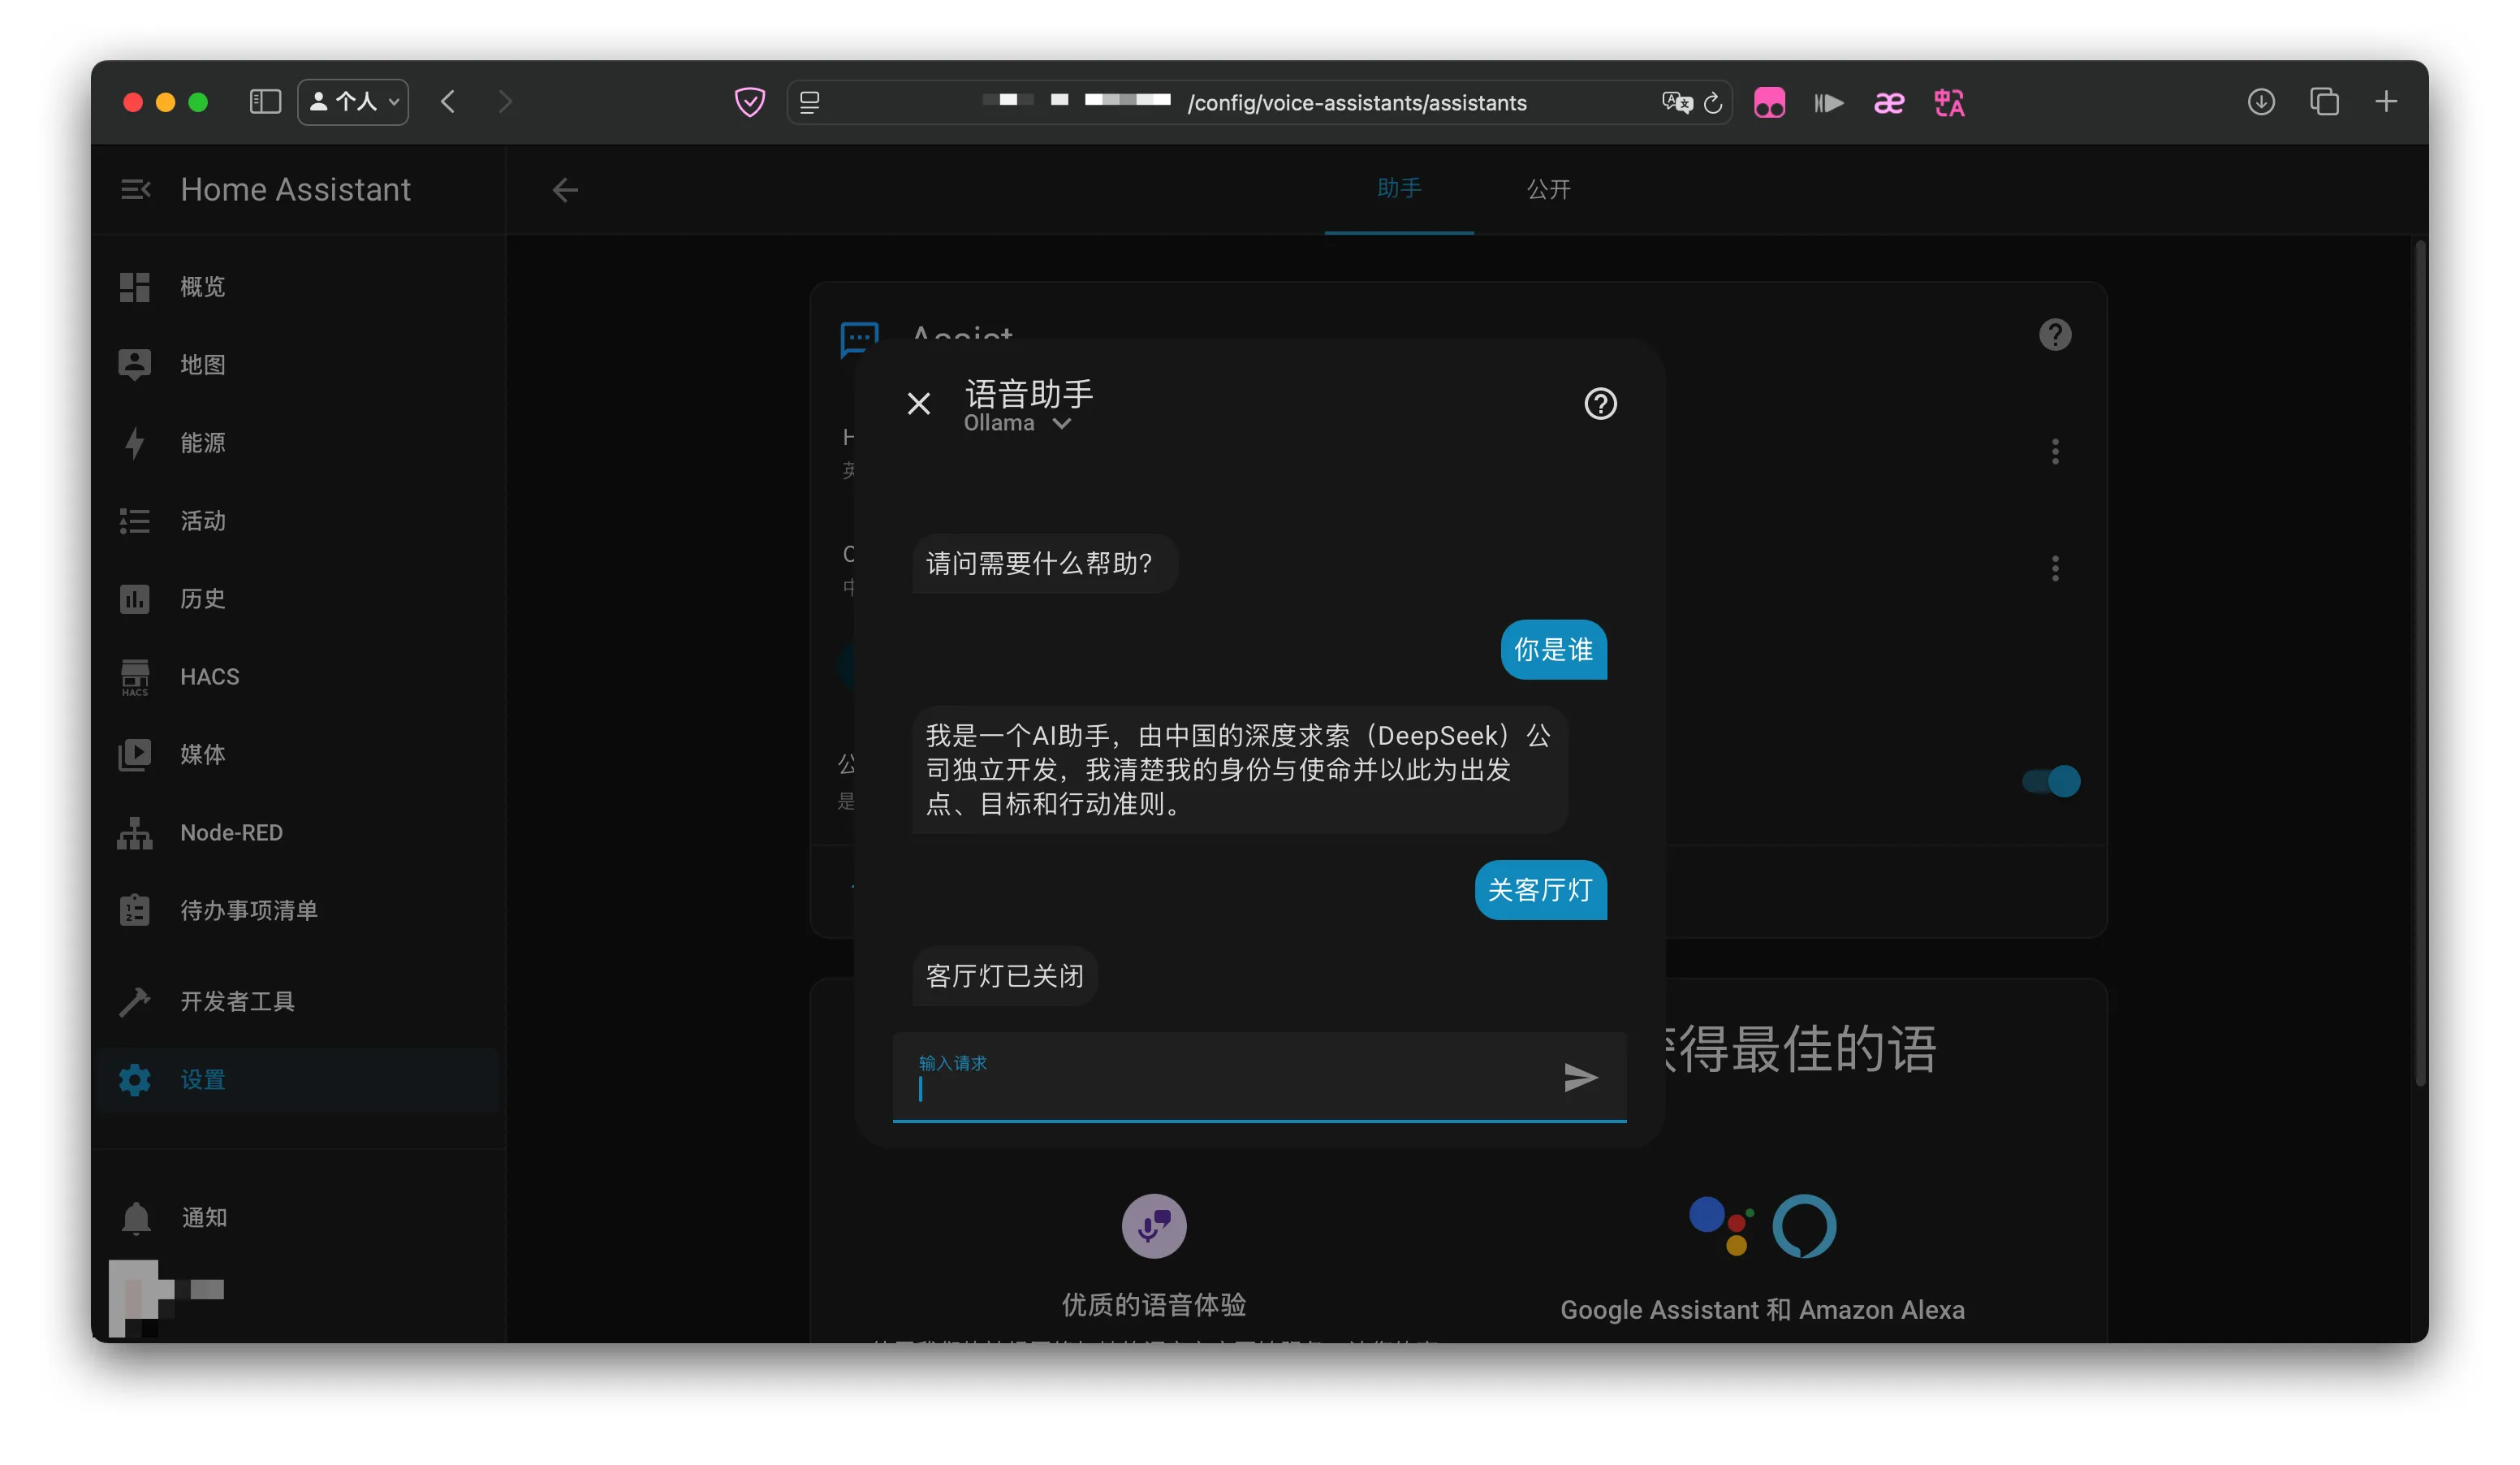The width and height of the screenshot is (2520, 1465).
Task: Switch to the 公开 tab
Action: pyautogui.click(x=1548, y=189)
